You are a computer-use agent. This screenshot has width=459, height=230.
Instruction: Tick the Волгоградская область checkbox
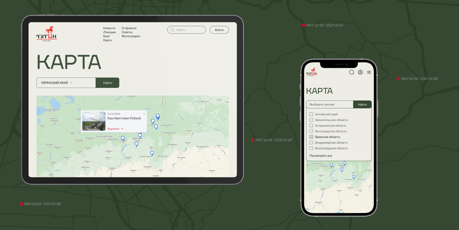coord(311,148)
